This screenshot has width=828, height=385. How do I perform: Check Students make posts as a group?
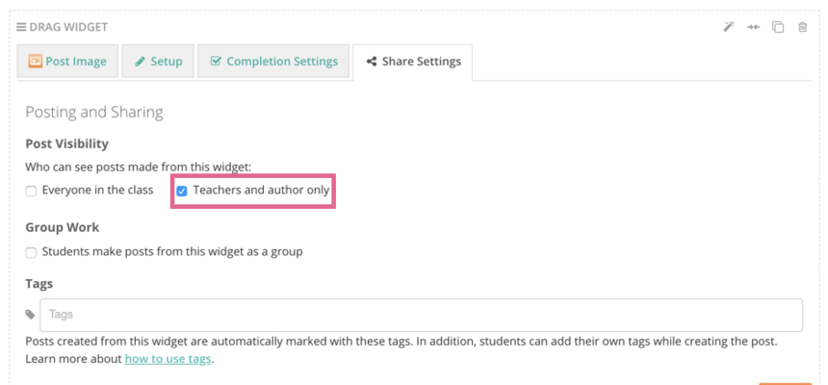tap(32, 252)
